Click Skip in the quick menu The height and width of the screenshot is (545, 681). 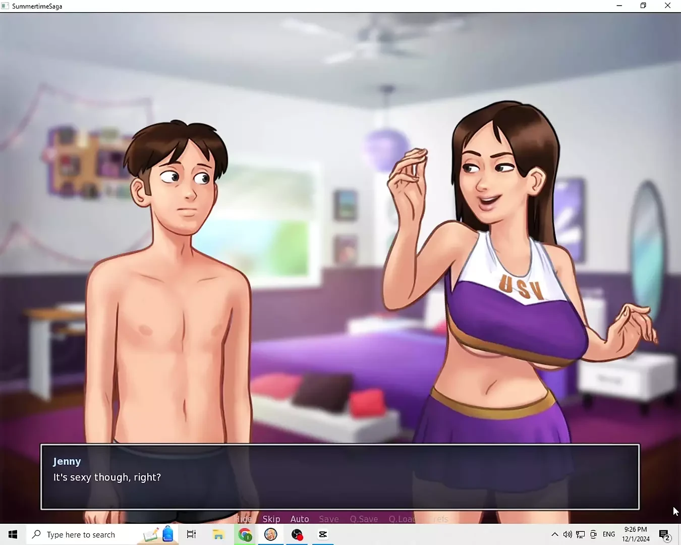click(271, 519)
